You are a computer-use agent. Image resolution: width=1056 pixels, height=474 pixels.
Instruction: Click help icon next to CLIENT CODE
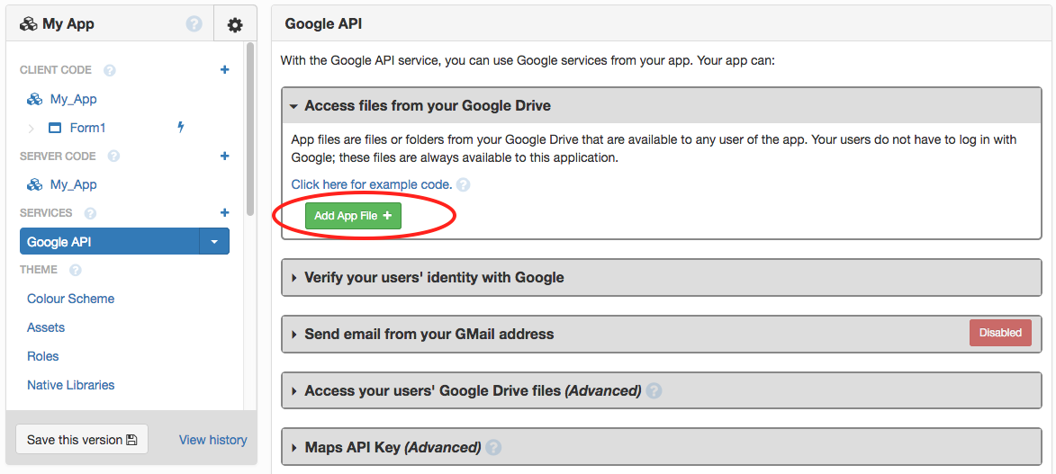tap(110, 70)
